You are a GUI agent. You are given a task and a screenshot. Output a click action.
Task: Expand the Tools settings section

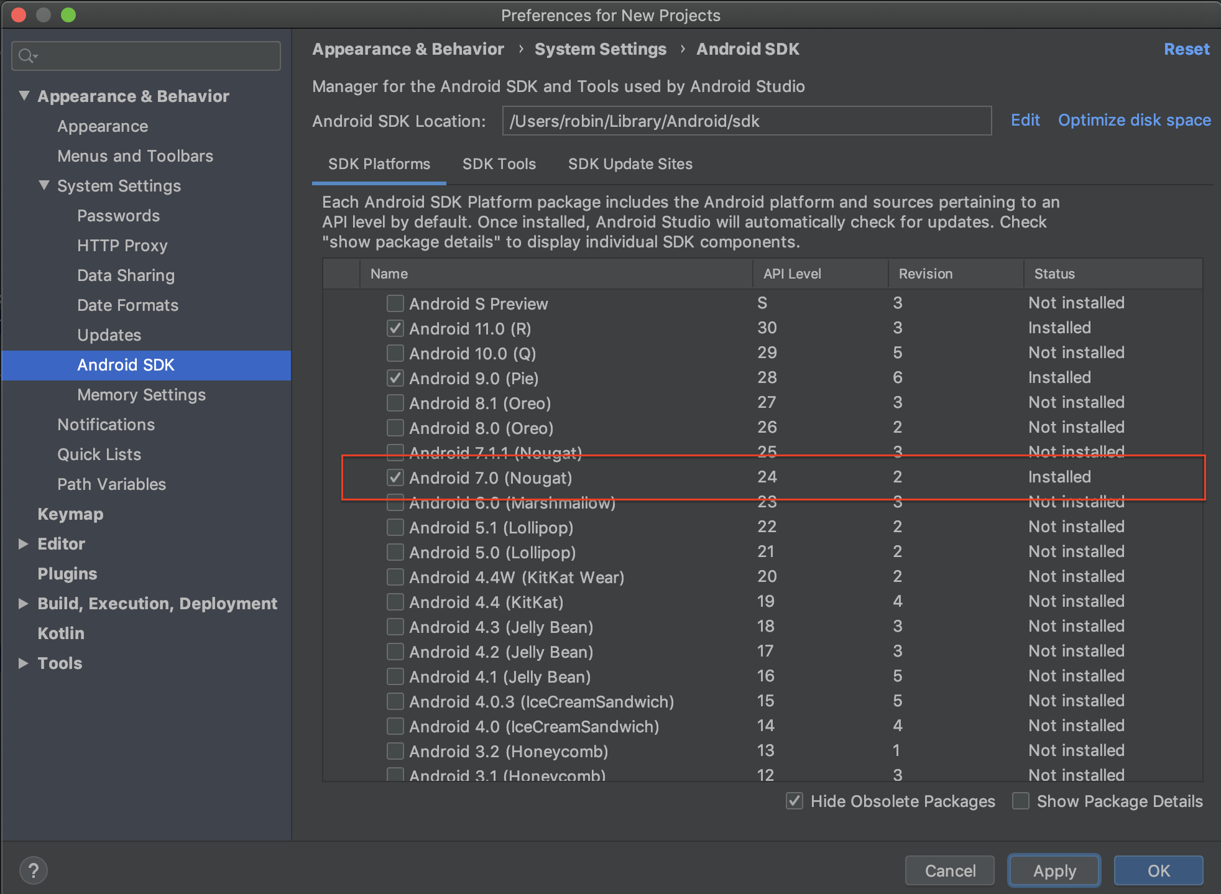tap(24, 663)
